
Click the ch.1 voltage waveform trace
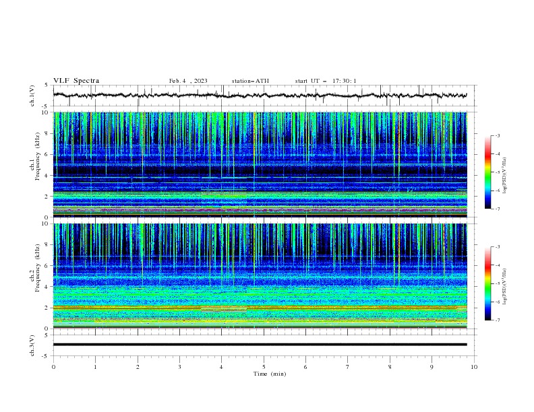pyautogui.click(x=260, y=96)
